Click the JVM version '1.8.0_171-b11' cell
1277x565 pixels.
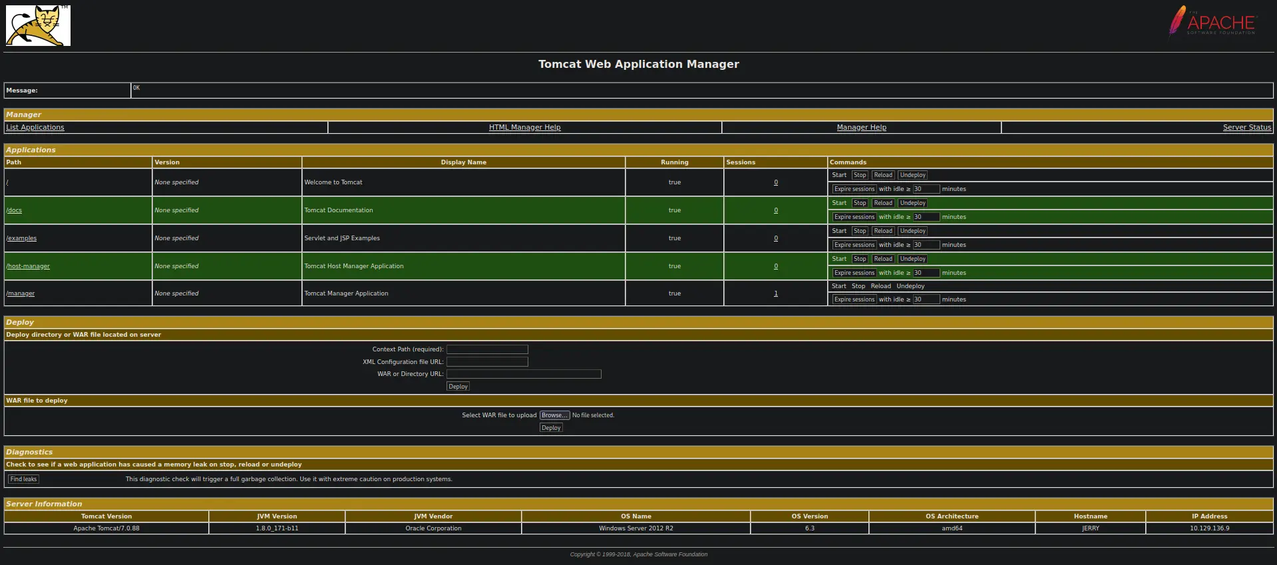277,528
